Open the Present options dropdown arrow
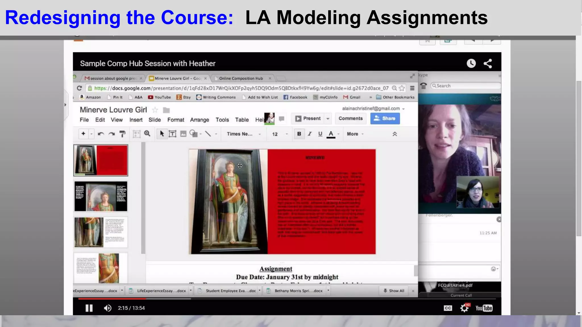Image resolution: width=582 pixels, height=327 pixels. click(328, 119)
